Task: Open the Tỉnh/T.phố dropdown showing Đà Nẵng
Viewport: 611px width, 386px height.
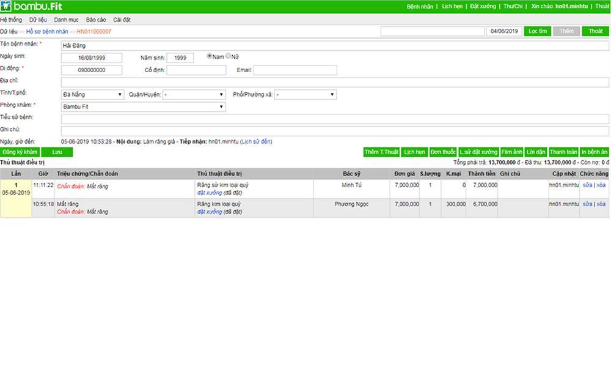Action: pos(93,94)
